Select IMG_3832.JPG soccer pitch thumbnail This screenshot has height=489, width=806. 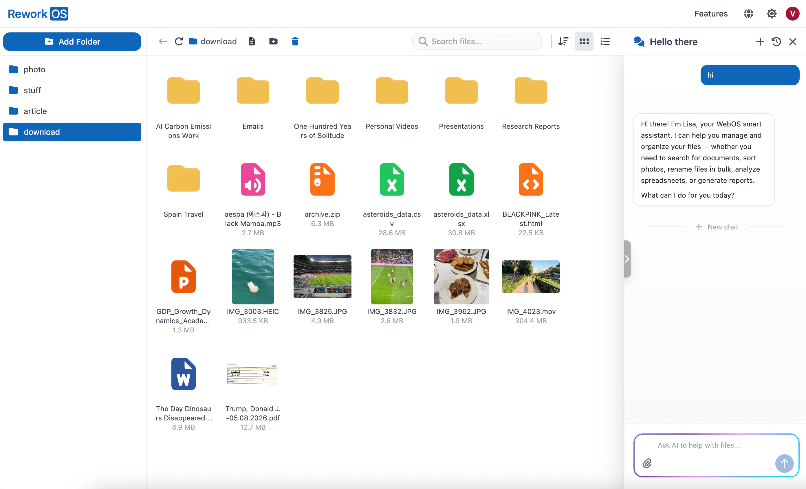coord(392,276)
